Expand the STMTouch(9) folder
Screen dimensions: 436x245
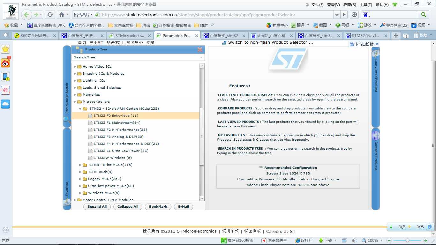click(80, 172)
